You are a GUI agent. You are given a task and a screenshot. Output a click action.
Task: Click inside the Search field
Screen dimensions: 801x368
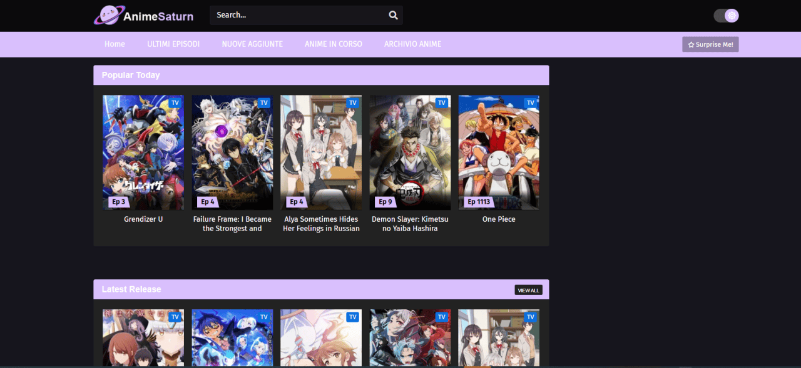point(306,15)
